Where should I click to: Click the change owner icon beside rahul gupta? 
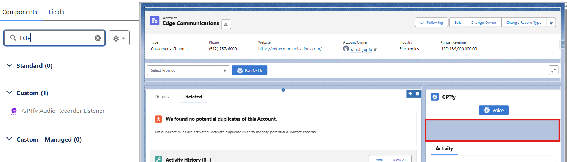(x=375, y=49)
